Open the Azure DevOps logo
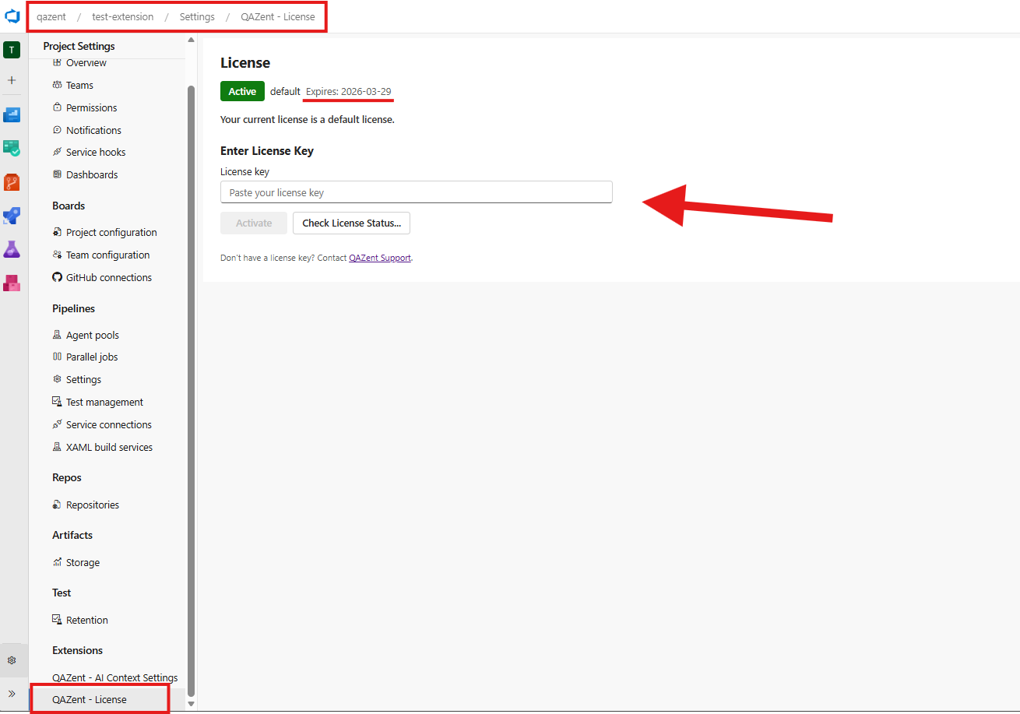Image resolution: width=1020 pixels, height=714 pixels. coord(12,16)
